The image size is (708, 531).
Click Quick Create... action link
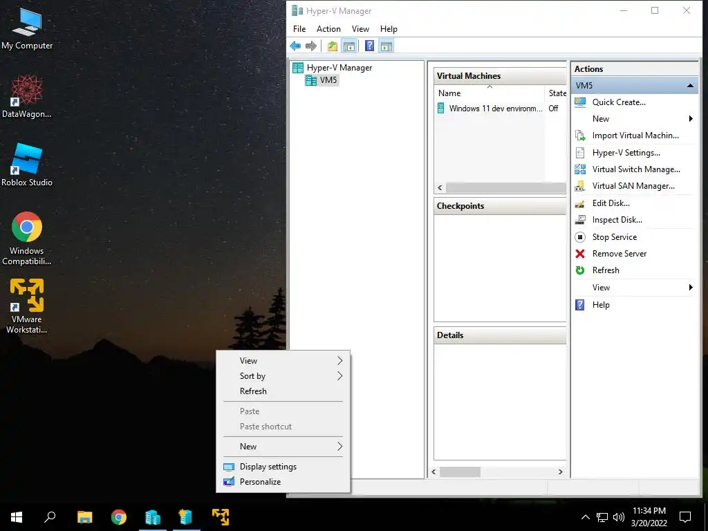point(619,102)
